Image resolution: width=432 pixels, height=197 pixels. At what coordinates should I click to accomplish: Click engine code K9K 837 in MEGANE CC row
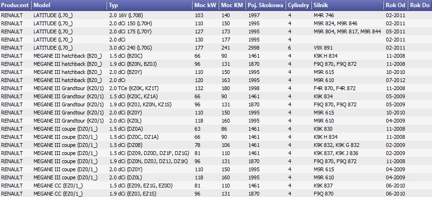point(323,186)
